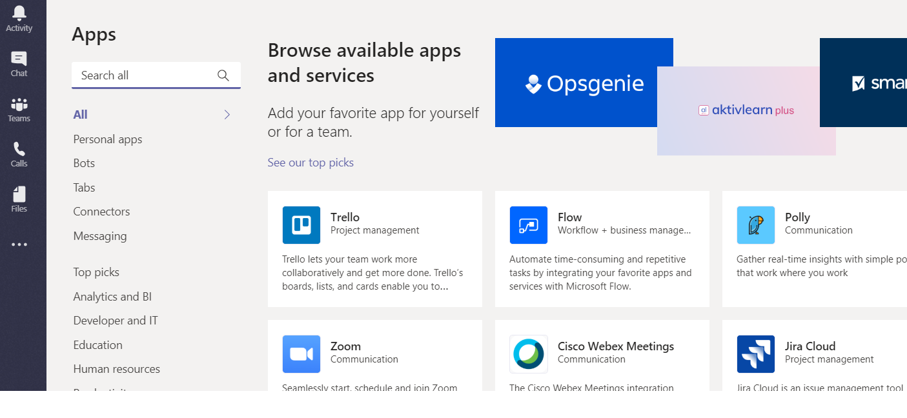Select the Tabs category

click(x=84, y=188)
